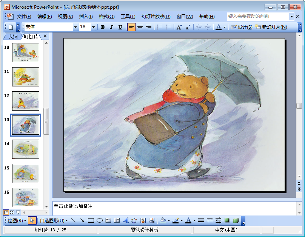Image resolution: width=305 pixels, height=237 pixels.
Task: Open the 编辑(E) menu
Action: pos(45,17)
